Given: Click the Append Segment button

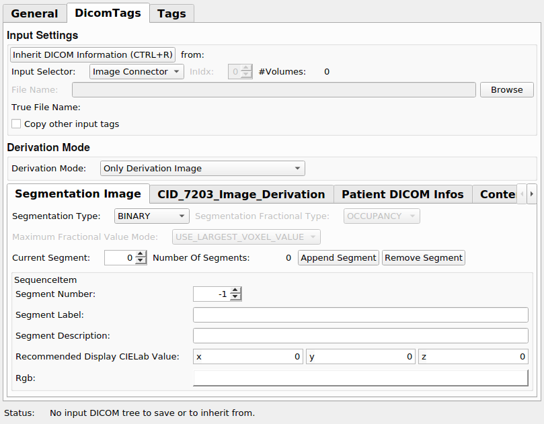Looking at the screenshot, I should (338, 258).
